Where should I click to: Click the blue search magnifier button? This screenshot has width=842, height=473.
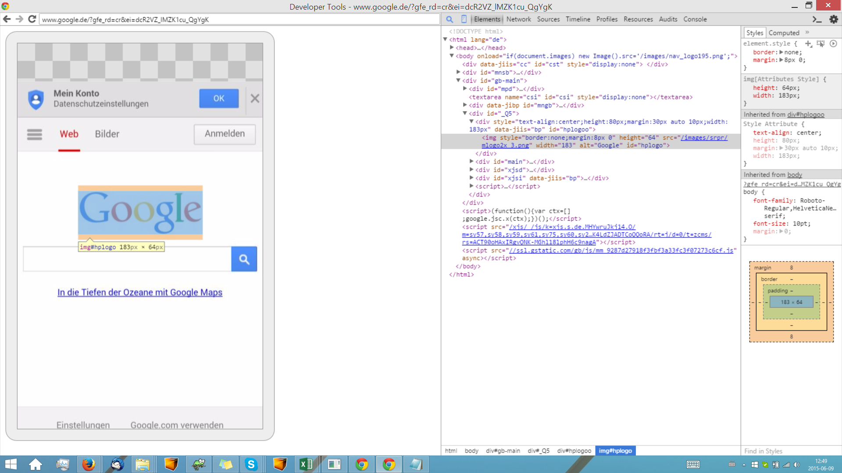pos(244,259)
